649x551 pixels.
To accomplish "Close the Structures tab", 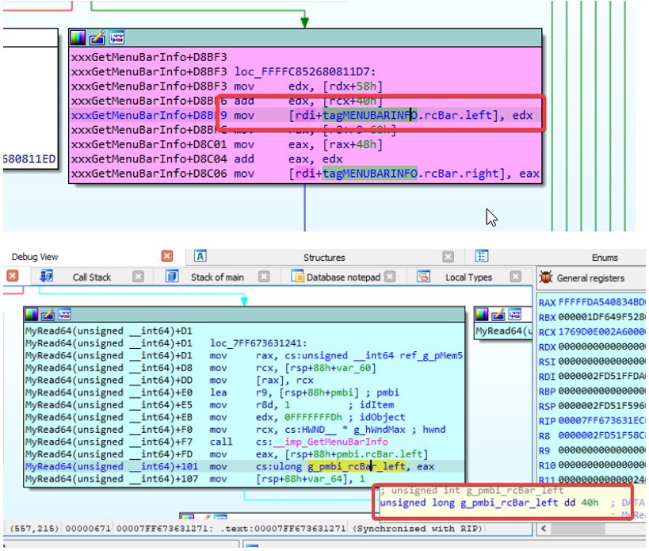I will click(x=448, y=257).
